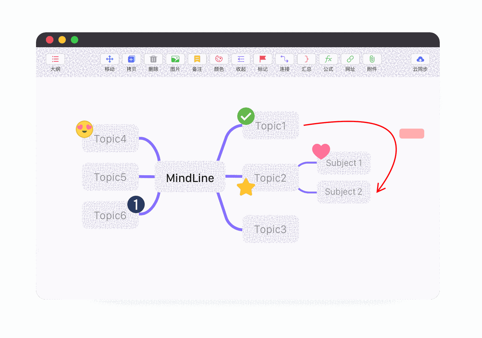Select the MindLine central node
The width and height of the screenshot is (482, 338).
[190, 178]
